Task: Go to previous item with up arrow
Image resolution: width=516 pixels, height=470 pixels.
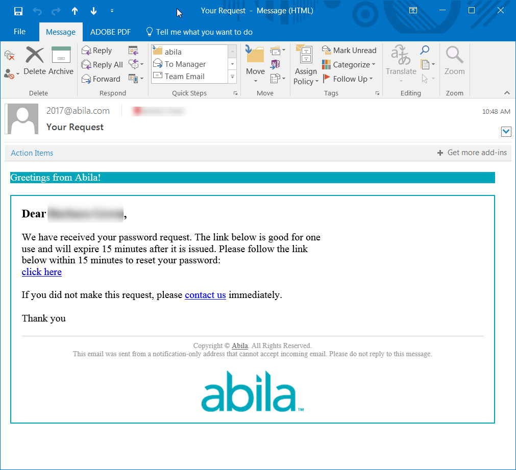Action: (75, 11)
